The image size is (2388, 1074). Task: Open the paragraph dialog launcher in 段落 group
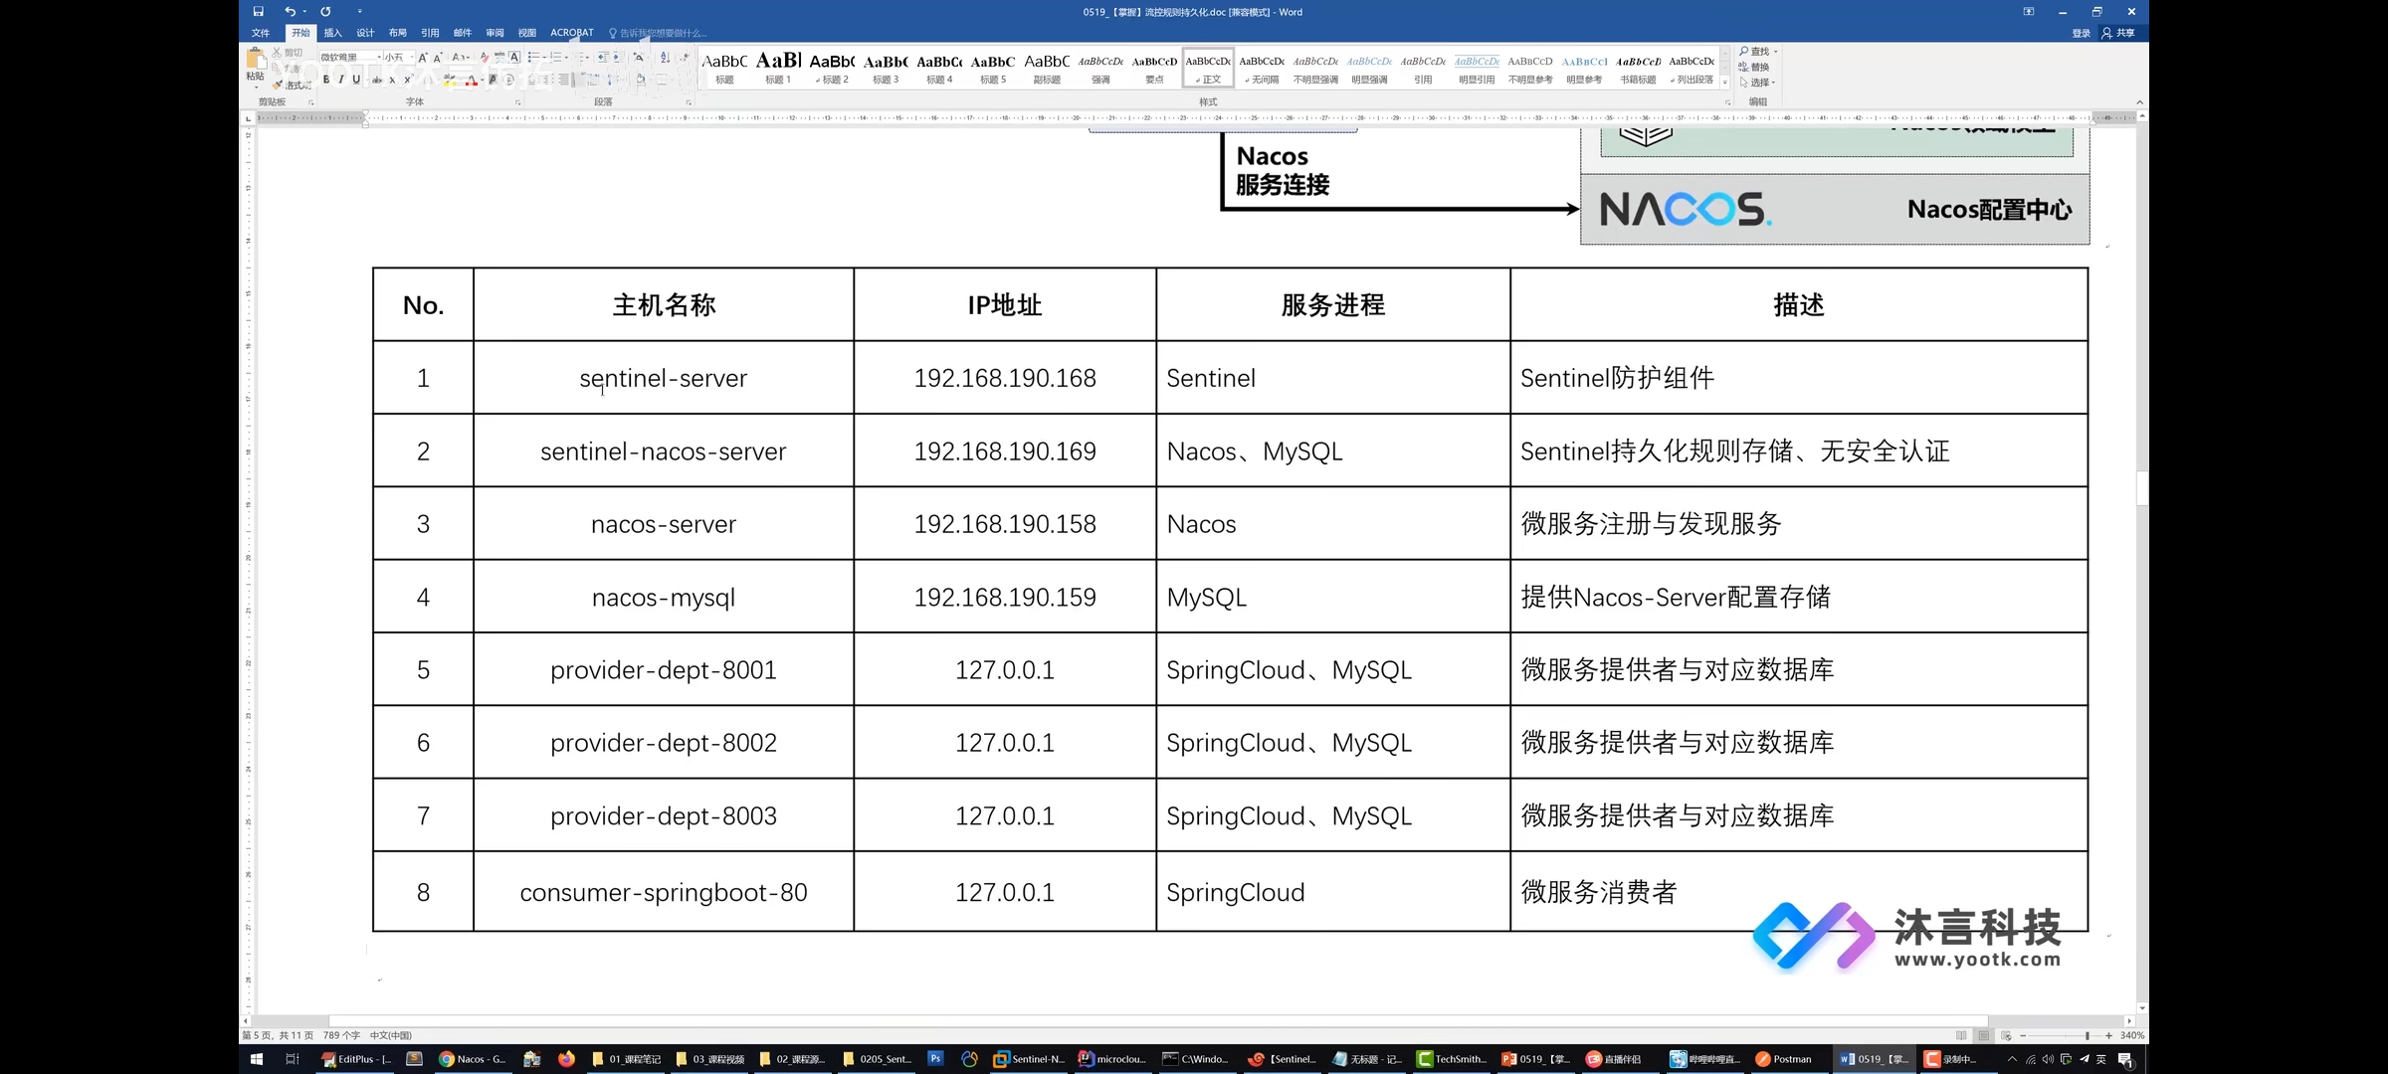(689, 102)
